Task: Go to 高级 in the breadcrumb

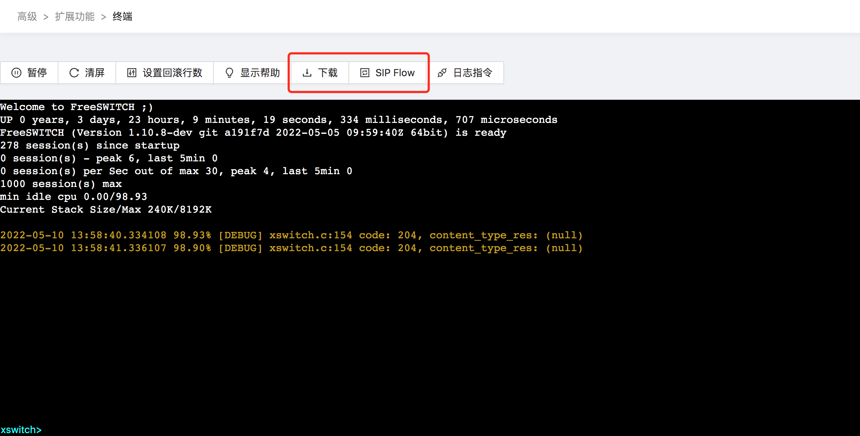Action: 27,16
